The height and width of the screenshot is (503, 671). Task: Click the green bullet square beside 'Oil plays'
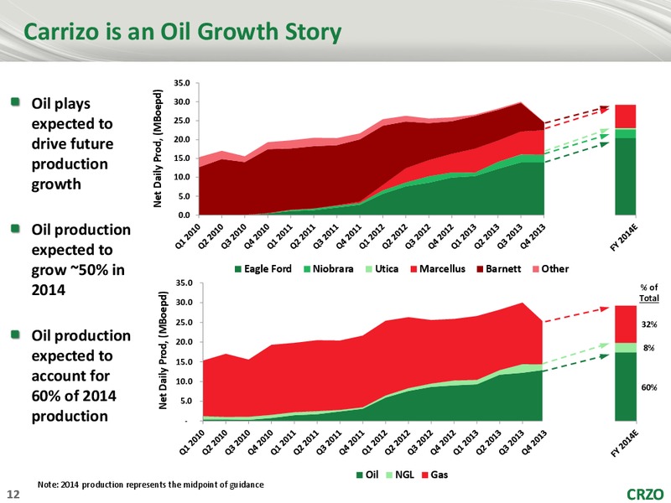[15, 101]
